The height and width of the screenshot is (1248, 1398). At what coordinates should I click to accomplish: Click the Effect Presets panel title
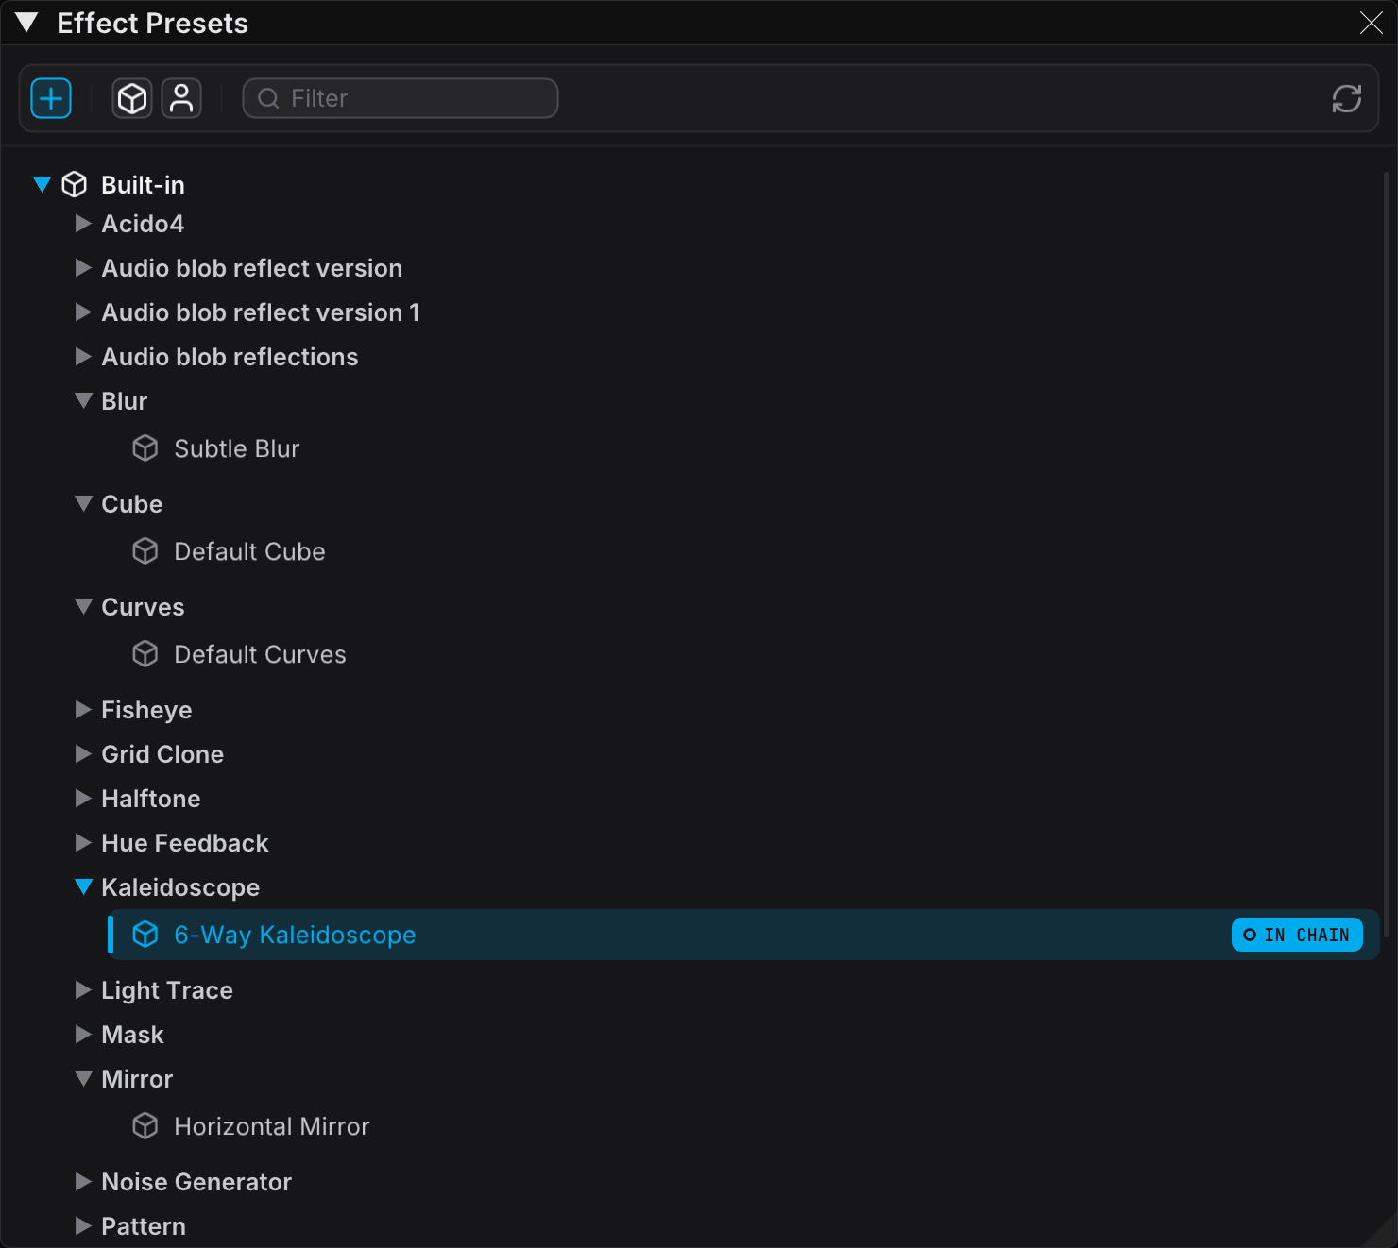(152, 23)
